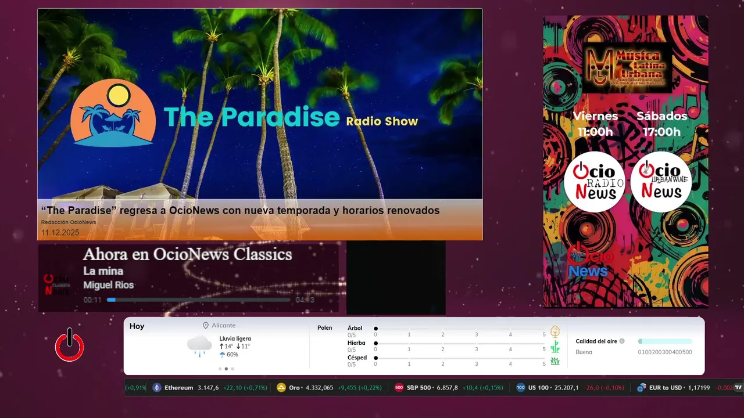Click the Ethereum ticker entry
This screenshot has width=744, height=418.
210,388
